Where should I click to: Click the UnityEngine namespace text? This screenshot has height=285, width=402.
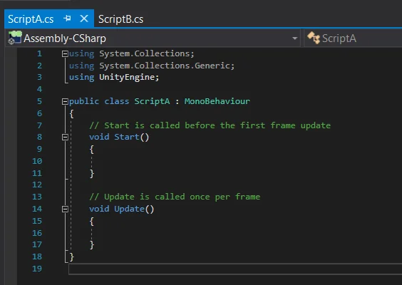point(127,77)
